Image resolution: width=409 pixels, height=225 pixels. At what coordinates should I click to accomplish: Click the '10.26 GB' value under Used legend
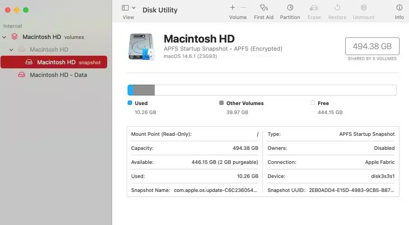pyautogui.click(x=146, y=112)
